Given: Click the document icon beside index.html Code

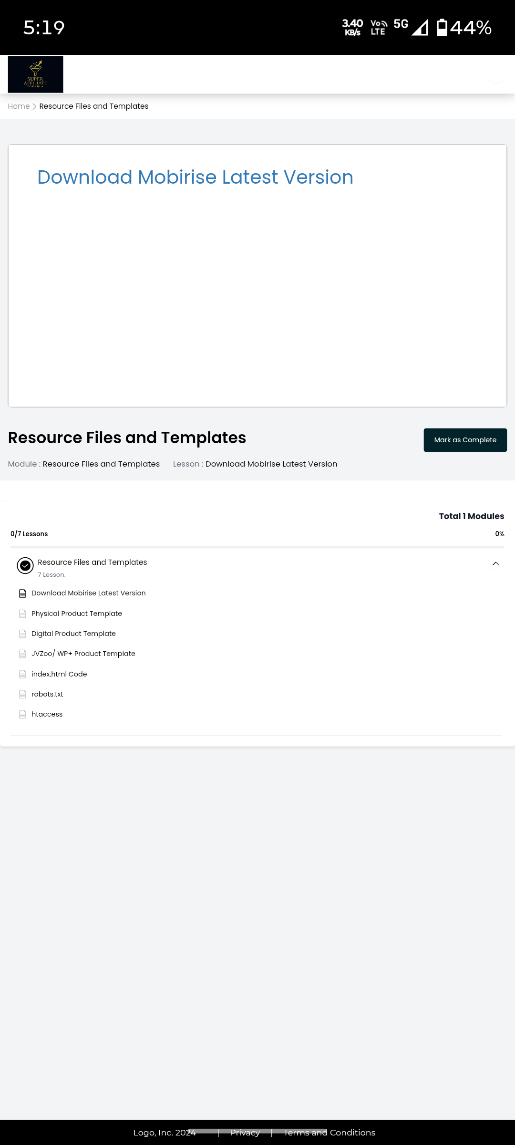Looking at the screenshot, I should [x=22, y=675].
